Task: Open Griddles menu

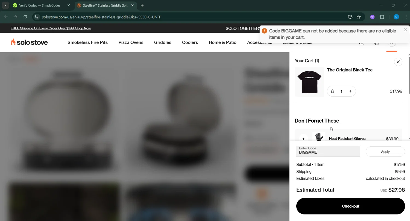Action: click(x=163, y=42)
